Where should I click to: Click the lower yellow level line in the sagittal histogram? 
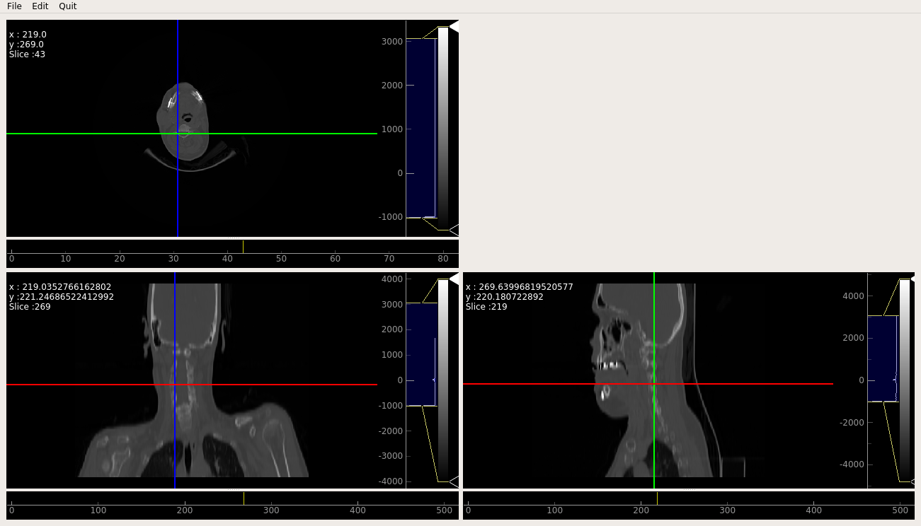click(x=883, y=402)
